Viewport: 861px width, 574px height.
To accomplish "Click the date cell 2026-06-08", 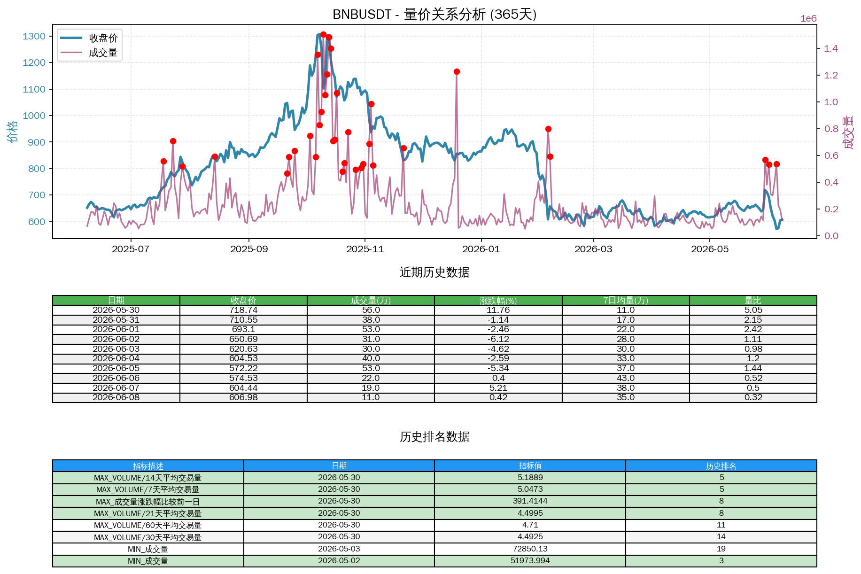I will click(x=116, y=397).
